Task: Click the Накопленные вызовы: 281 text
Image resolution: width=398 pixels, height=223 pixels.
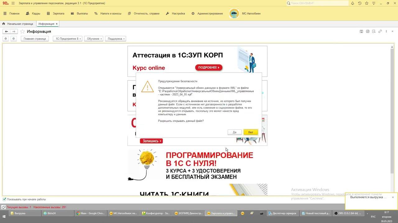Action: (50, 207)
